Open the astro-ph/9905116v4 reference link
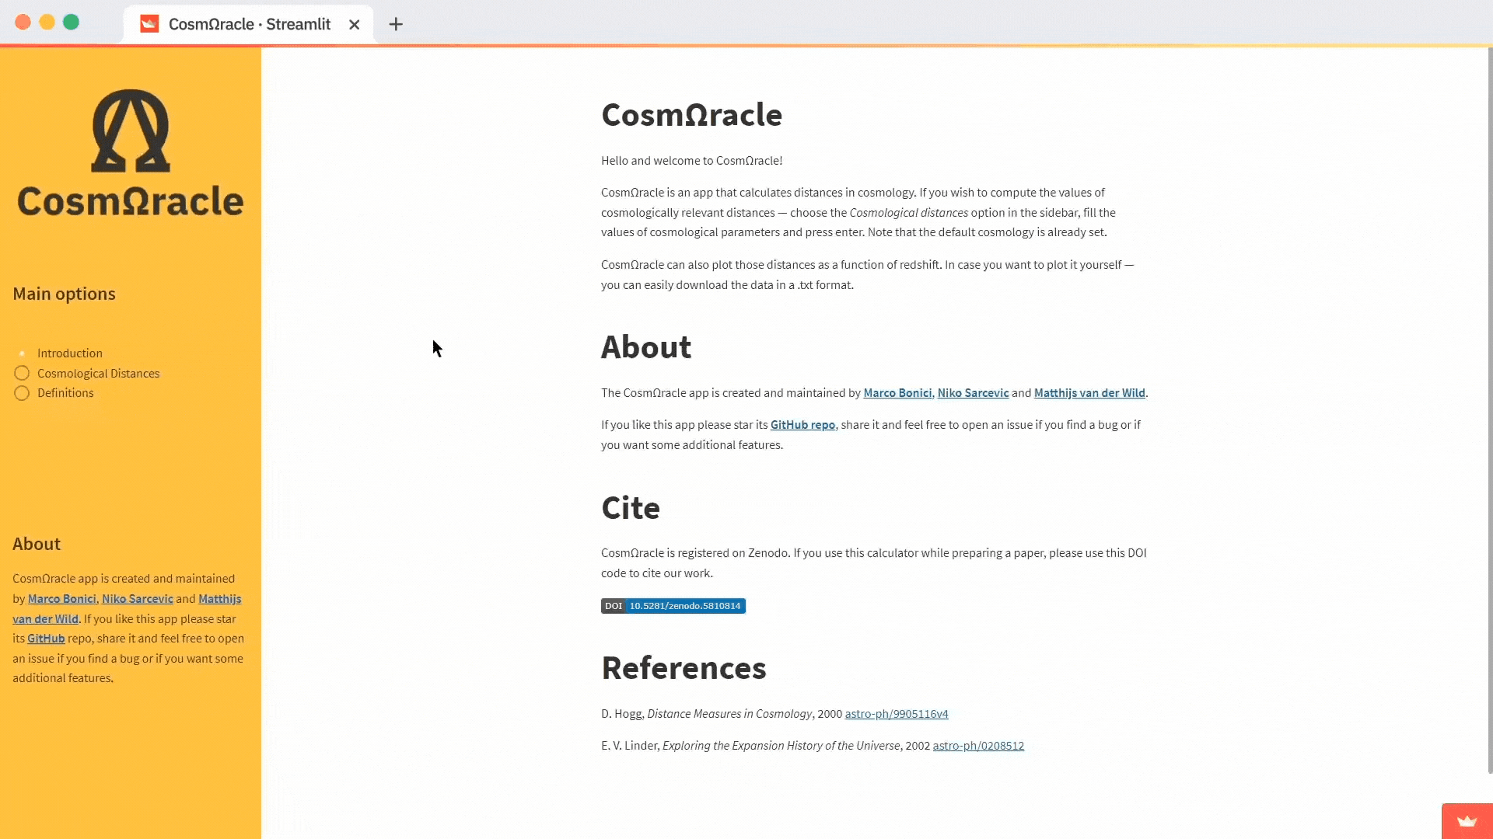The height and width of the screenshot is (839, 1493). (x=896, y=714)
